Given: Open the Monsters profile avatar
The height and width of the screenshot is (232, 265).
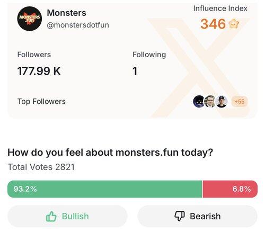Looking at the screenshot, I should tap(30, 19).
